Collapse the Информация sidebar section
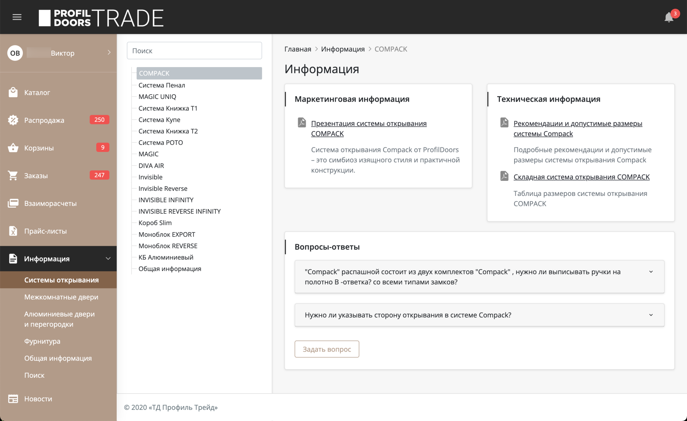The height and width of the screenshot is (421, 687). pyautogui.click(x=108, y=259)
